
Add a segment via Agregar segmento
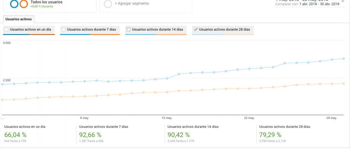click(x=132, y=4)
